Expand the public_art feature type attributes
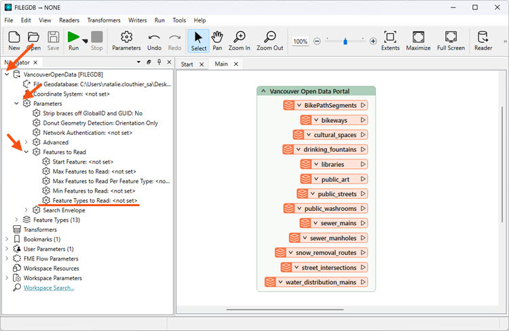Image resolution: width=509 pixels, height=331 pixels. (x=316, y=179)
